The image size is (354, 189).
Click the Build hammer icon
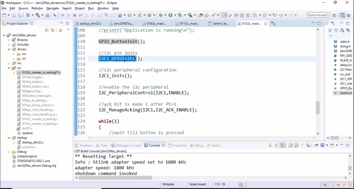pyautogui.click(x=37, y=15)
